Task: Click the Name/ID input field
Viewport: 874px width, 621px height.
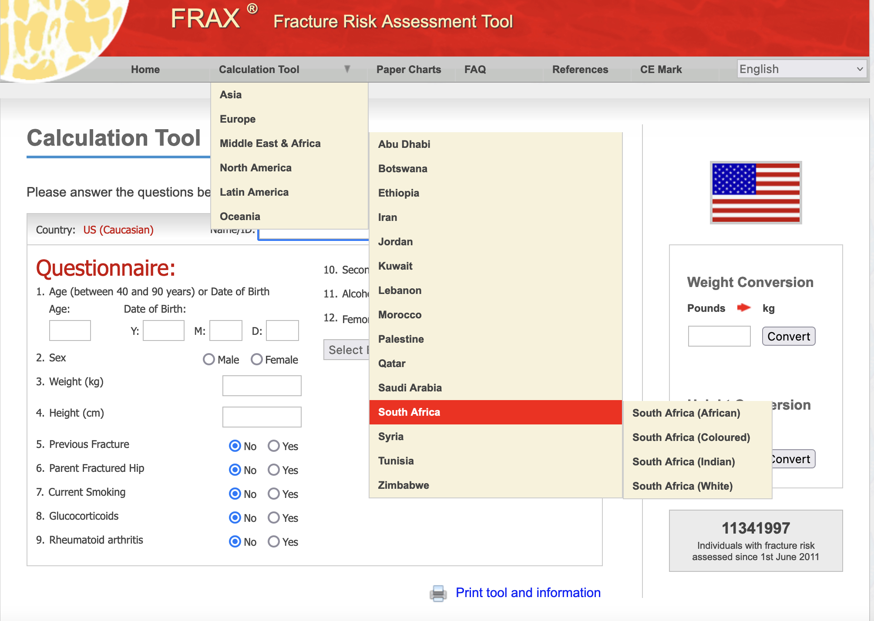Action: [x=313, y=234]
